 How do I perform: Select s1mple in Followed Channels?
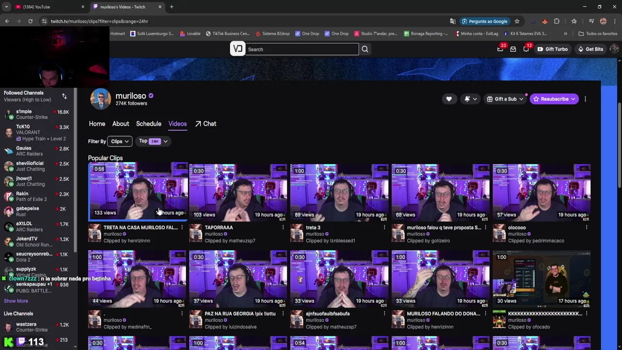tap(38, 114)
